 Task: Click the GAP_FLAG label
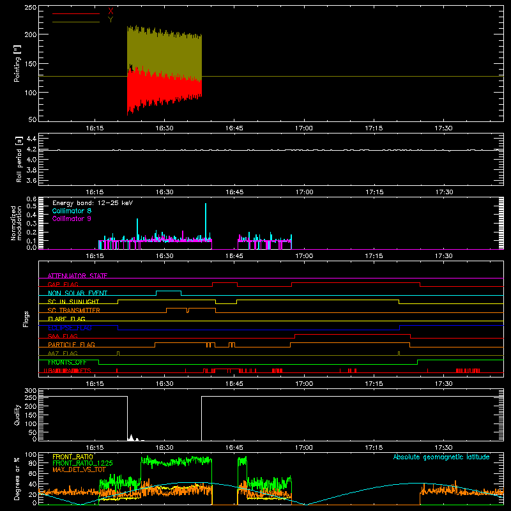[63, 284]
